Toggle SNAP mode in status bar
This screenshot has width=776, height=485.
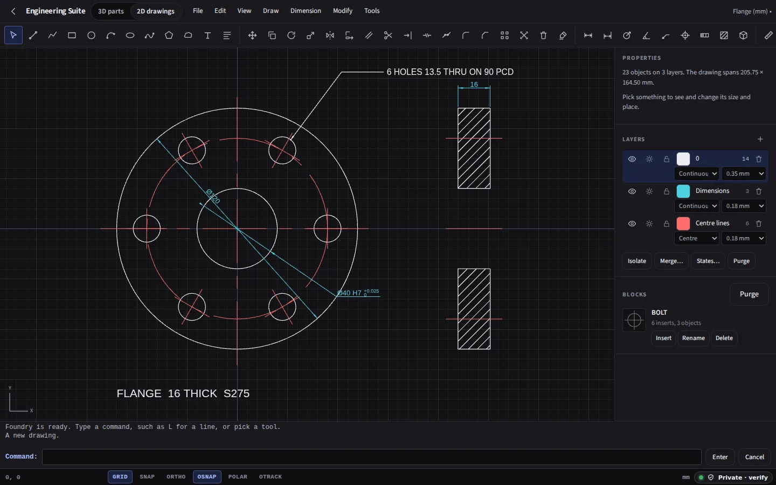[x=147, y=477]
